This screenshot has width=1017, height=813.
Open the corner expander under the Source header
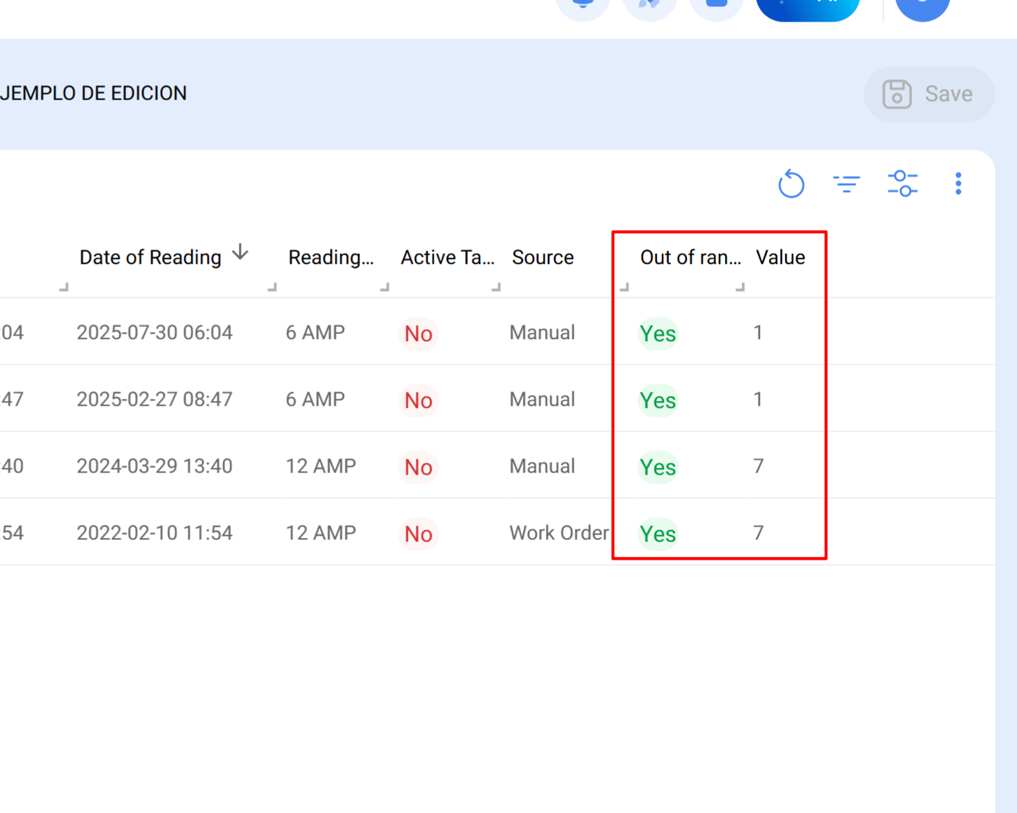point(497,286)
